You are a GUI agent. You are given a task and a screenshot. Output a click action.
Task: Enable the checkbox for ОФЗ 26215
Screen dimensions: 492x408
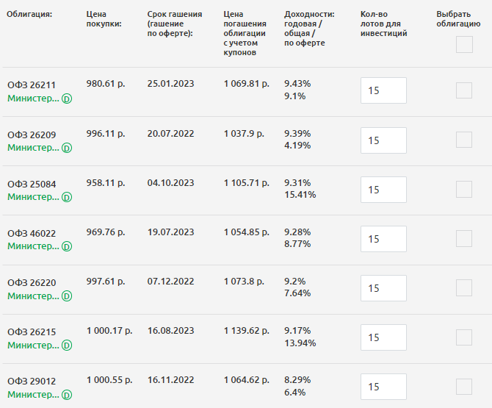tap(464, 337)
